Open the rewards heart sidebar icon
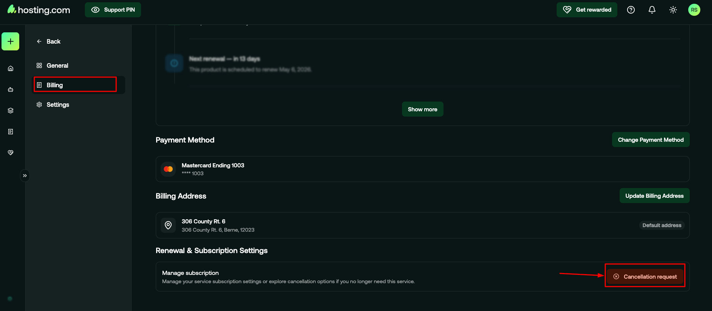Image resolution: width=712 pixels, height=311 pixels. point(11,153)
